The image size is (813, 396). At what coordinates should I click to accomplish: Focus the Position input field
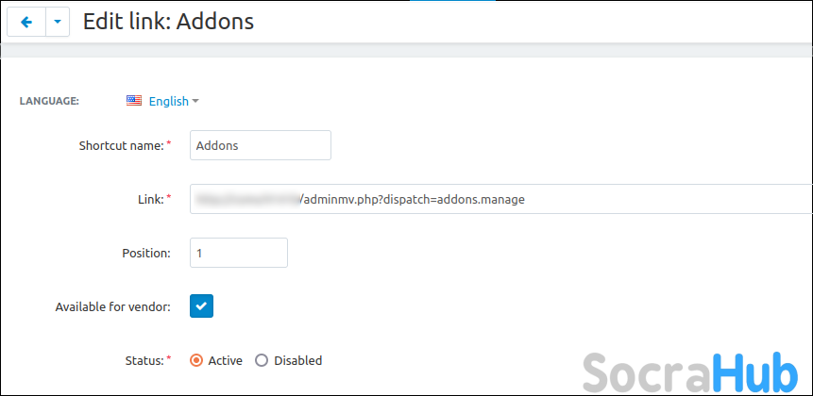click(x=239, y=253)
